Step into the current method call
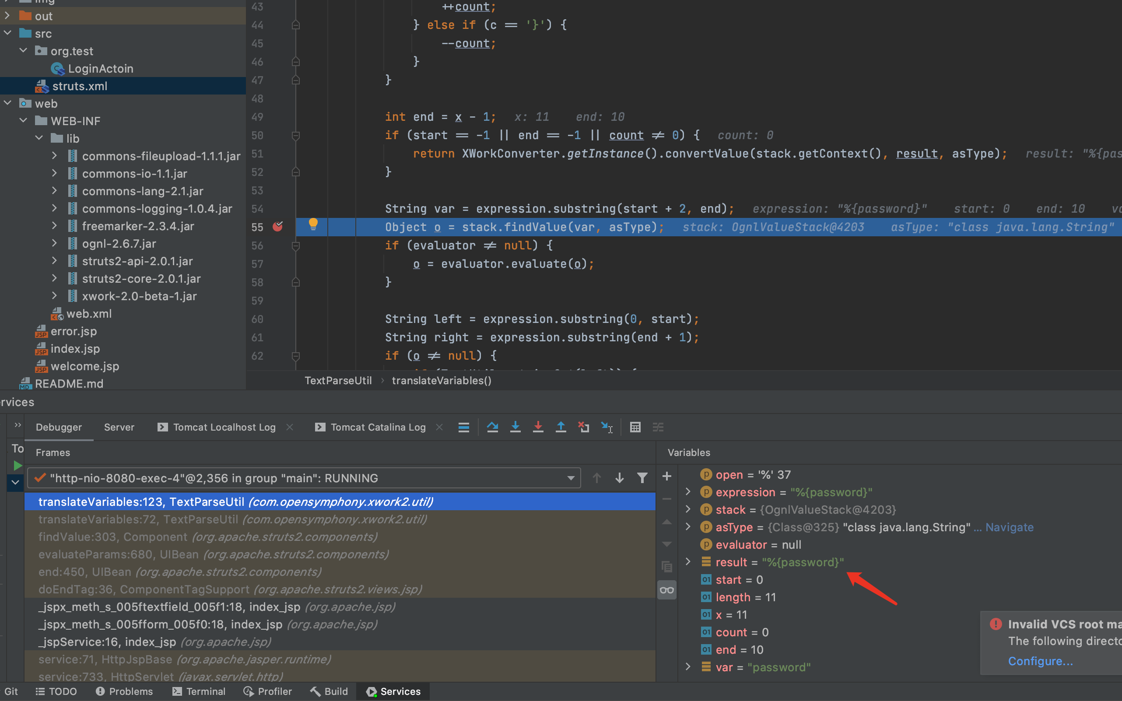 click(x=515, y=427)
